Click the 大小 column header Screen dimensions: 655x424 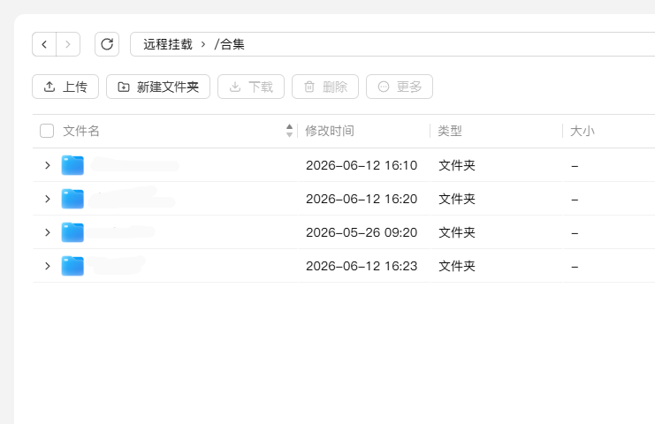pyautogui.click(x=583, y=131)
